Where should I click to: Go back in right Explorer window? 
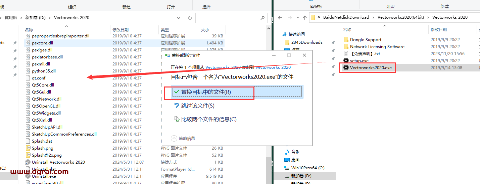[280, 17]
